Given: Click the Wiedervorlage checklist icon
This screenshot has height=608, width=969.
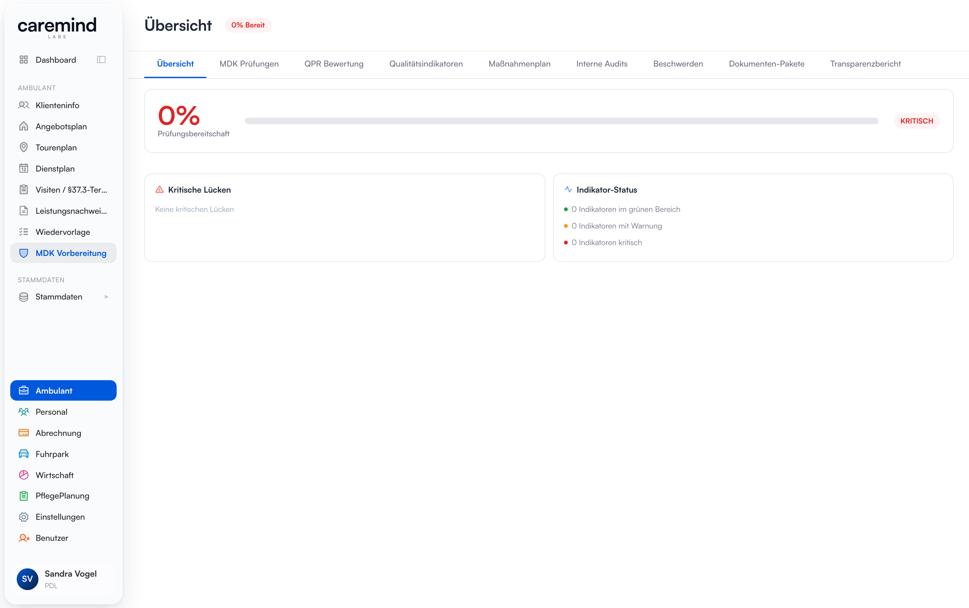Looking at the screenshot, I should pos(24,232).
